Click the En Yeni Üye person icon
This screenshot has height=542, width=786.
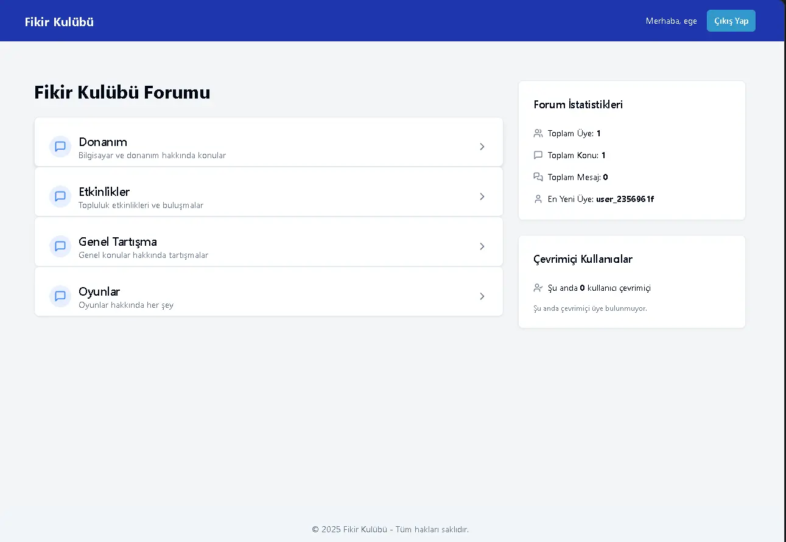click(538, 199)
